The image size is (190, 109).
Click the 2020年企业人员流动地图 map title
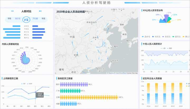tap(71, 12)
